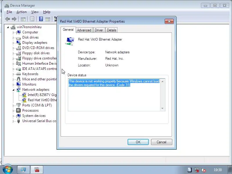
Task: Click the red toolbox taskbar button
Action: click(x=37, y=170)
